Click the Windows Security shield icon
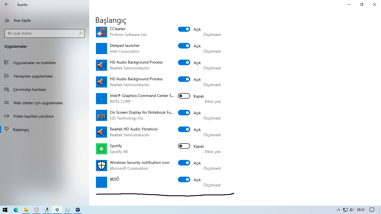 tap(102, 166)
